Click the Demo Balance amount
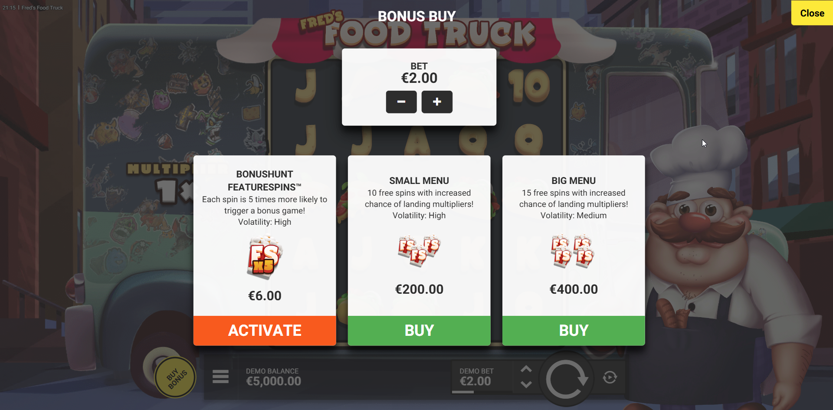This screenshot has height=410, width=833. [273, 381]
